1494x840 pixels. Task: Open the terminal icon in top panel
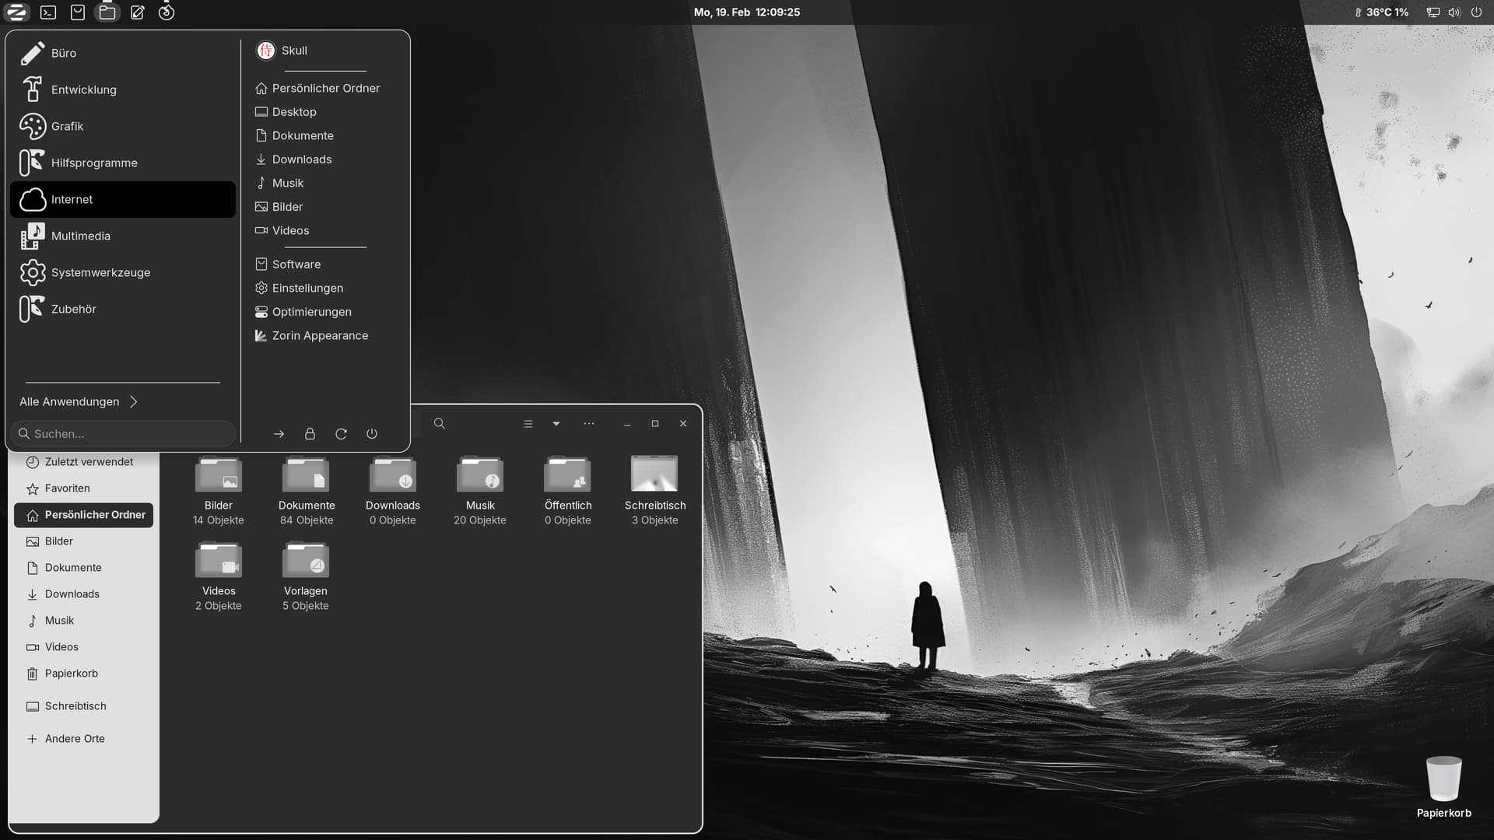[x=48, y=12]
